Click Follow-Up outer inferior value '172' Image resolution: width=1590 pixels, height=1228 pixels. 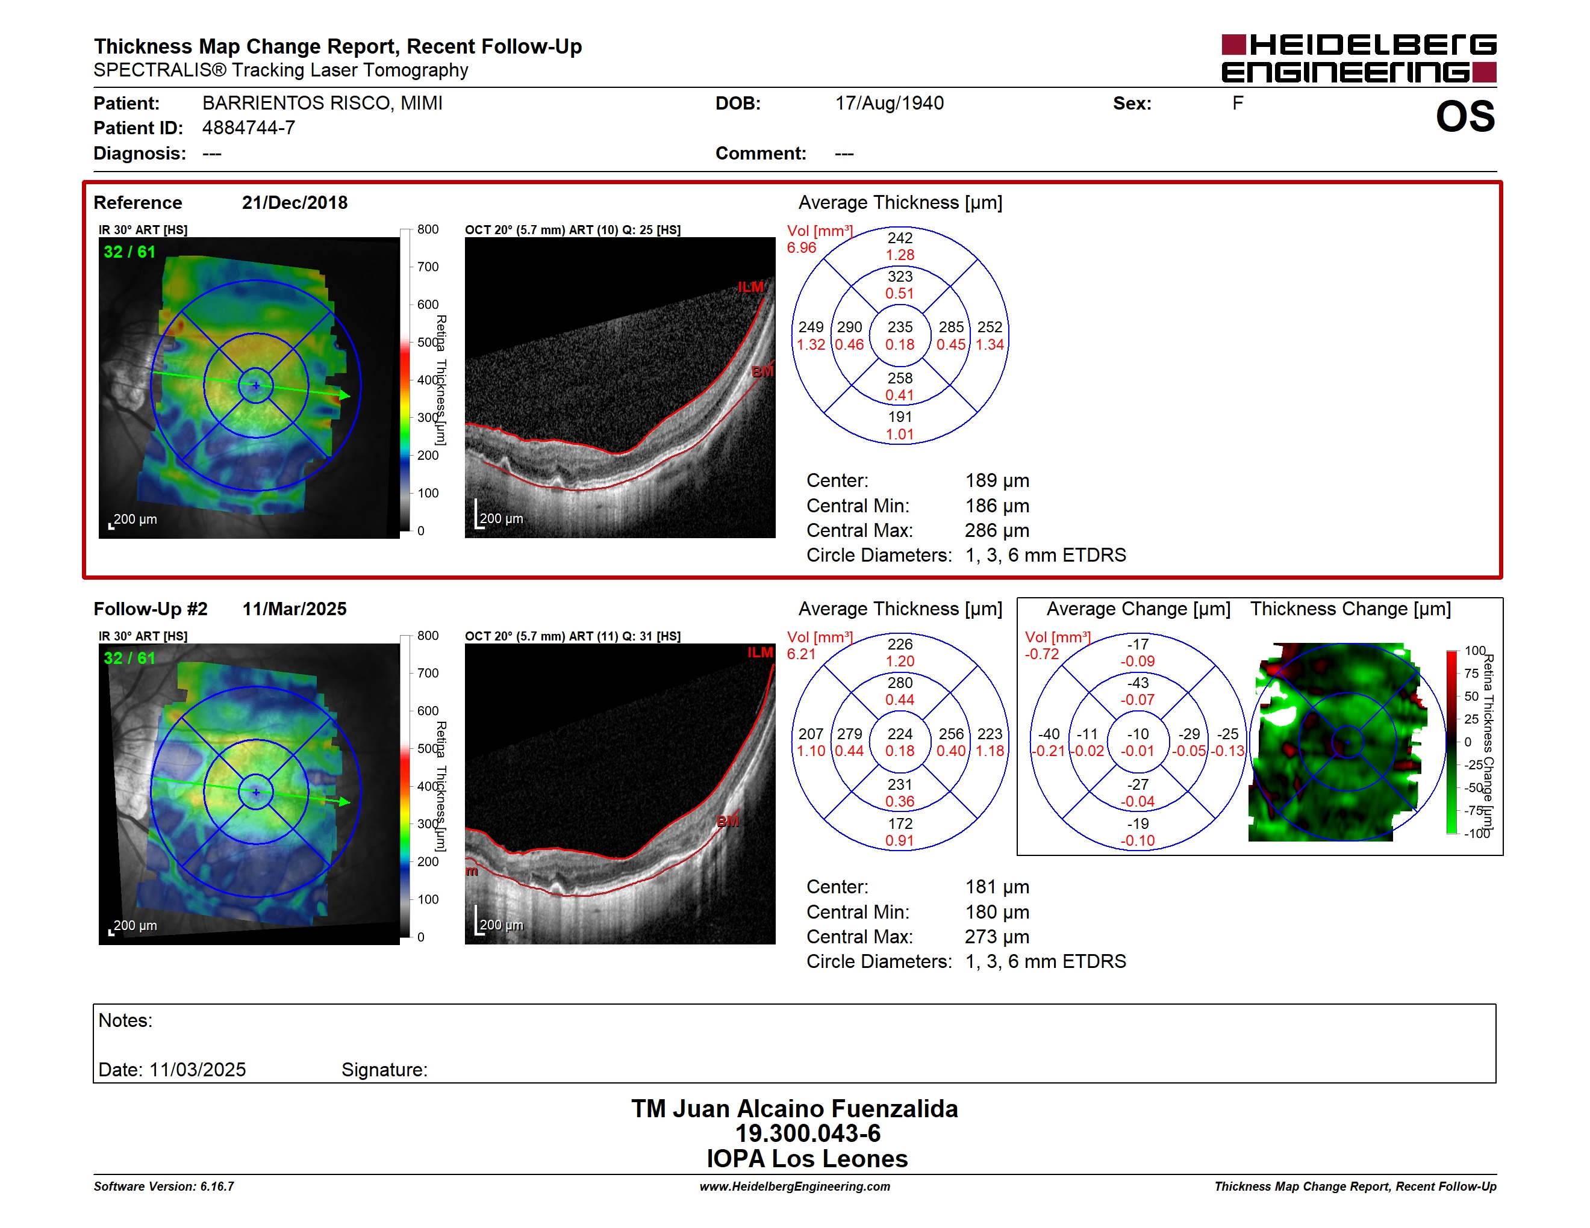pos(900,823)
